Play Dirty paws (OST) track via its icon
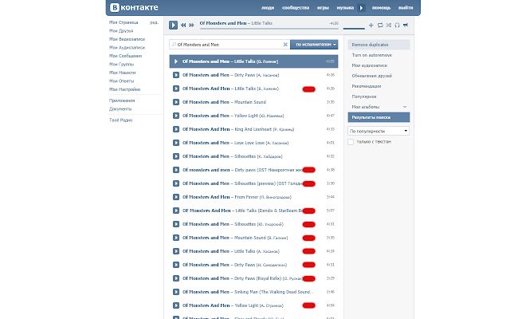 (176, 170)
